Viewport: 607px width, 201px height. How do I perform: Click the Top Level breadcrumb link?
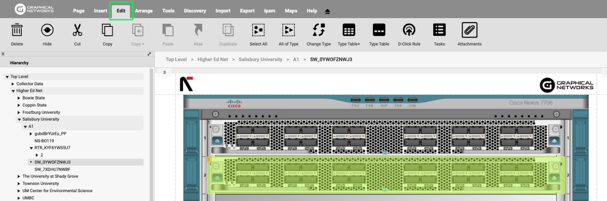(x=176, y=59)
